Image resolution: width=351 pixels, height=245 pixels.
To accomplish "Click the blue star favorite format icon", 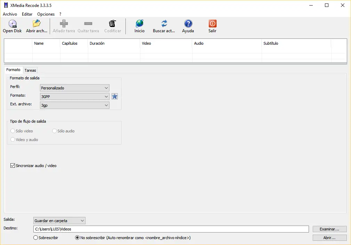I will [115, 96].
